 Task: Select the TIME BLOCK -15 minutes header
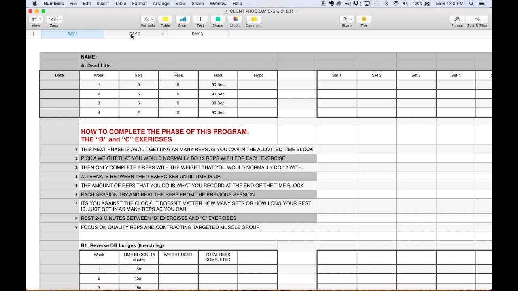pos(138,257)
